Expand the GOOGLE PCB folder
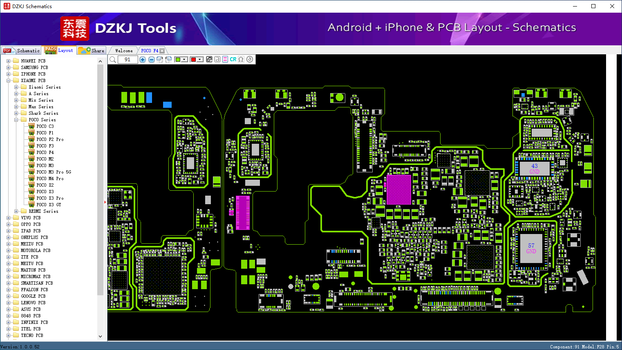 (9, 296)
